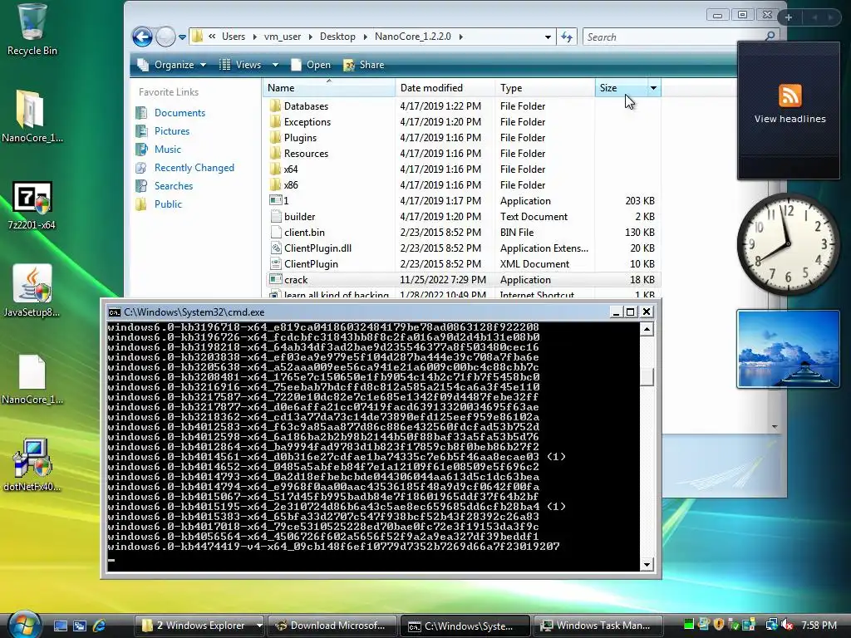Click the cmd.exe scrollbar down arrow
Viewport: 851px width, 638px height.
click(x=647, y=565)
